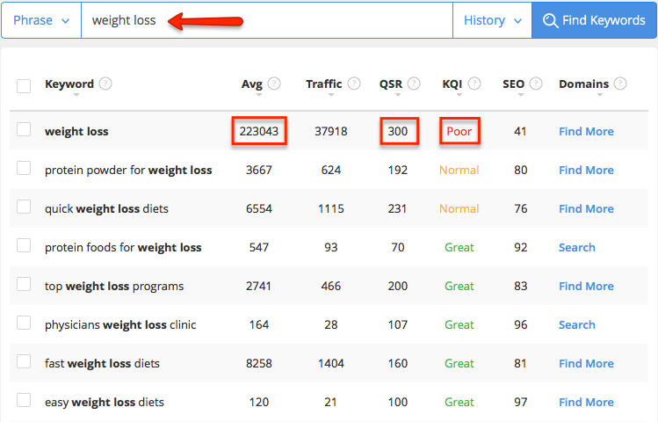This screenshot has width=658, height=422.
Task: Open the QSR help question mark
Action: tap(414, 84)
